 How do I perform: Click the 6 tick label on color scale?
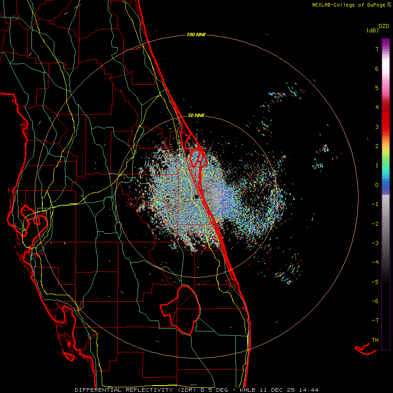point(377,69)
